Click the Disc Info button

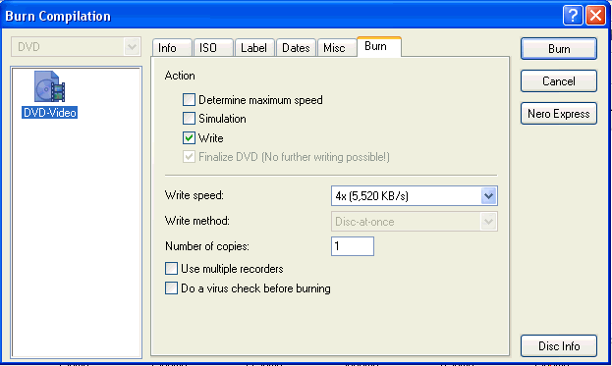coord(559,345)
